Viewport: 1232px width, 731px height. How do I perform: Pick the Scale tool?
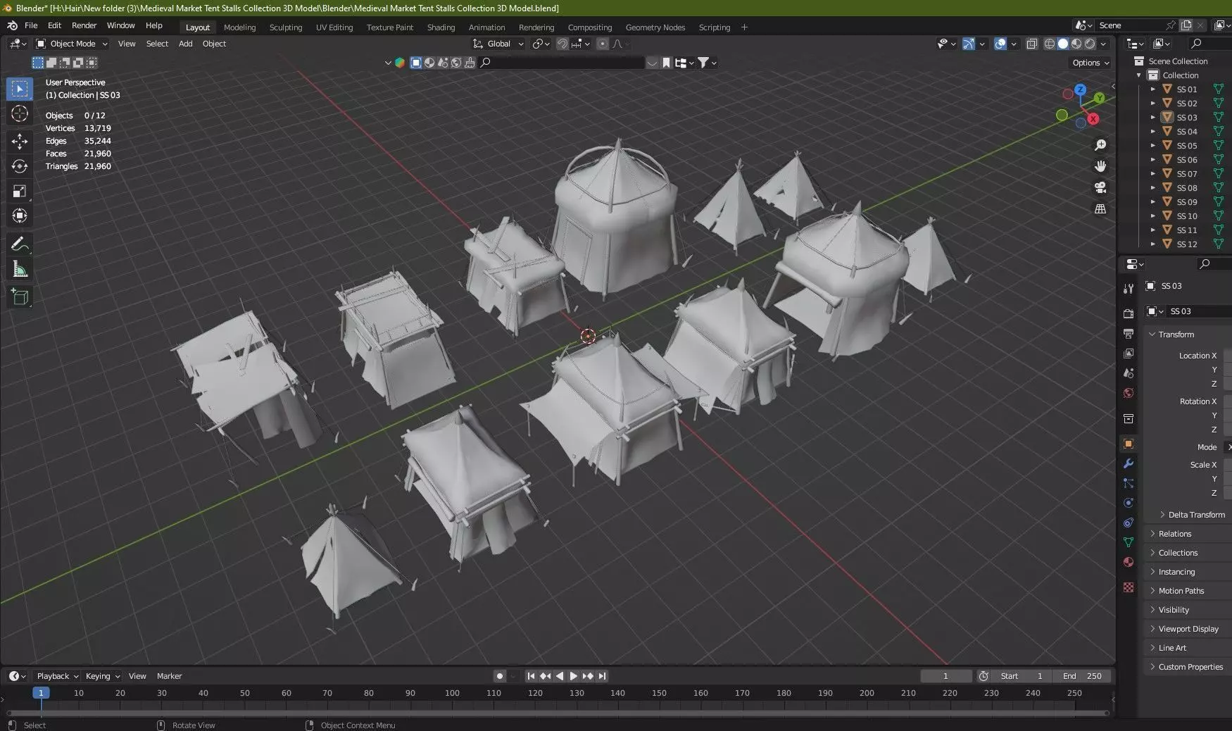pyautogui.click(x=20, y=191)
